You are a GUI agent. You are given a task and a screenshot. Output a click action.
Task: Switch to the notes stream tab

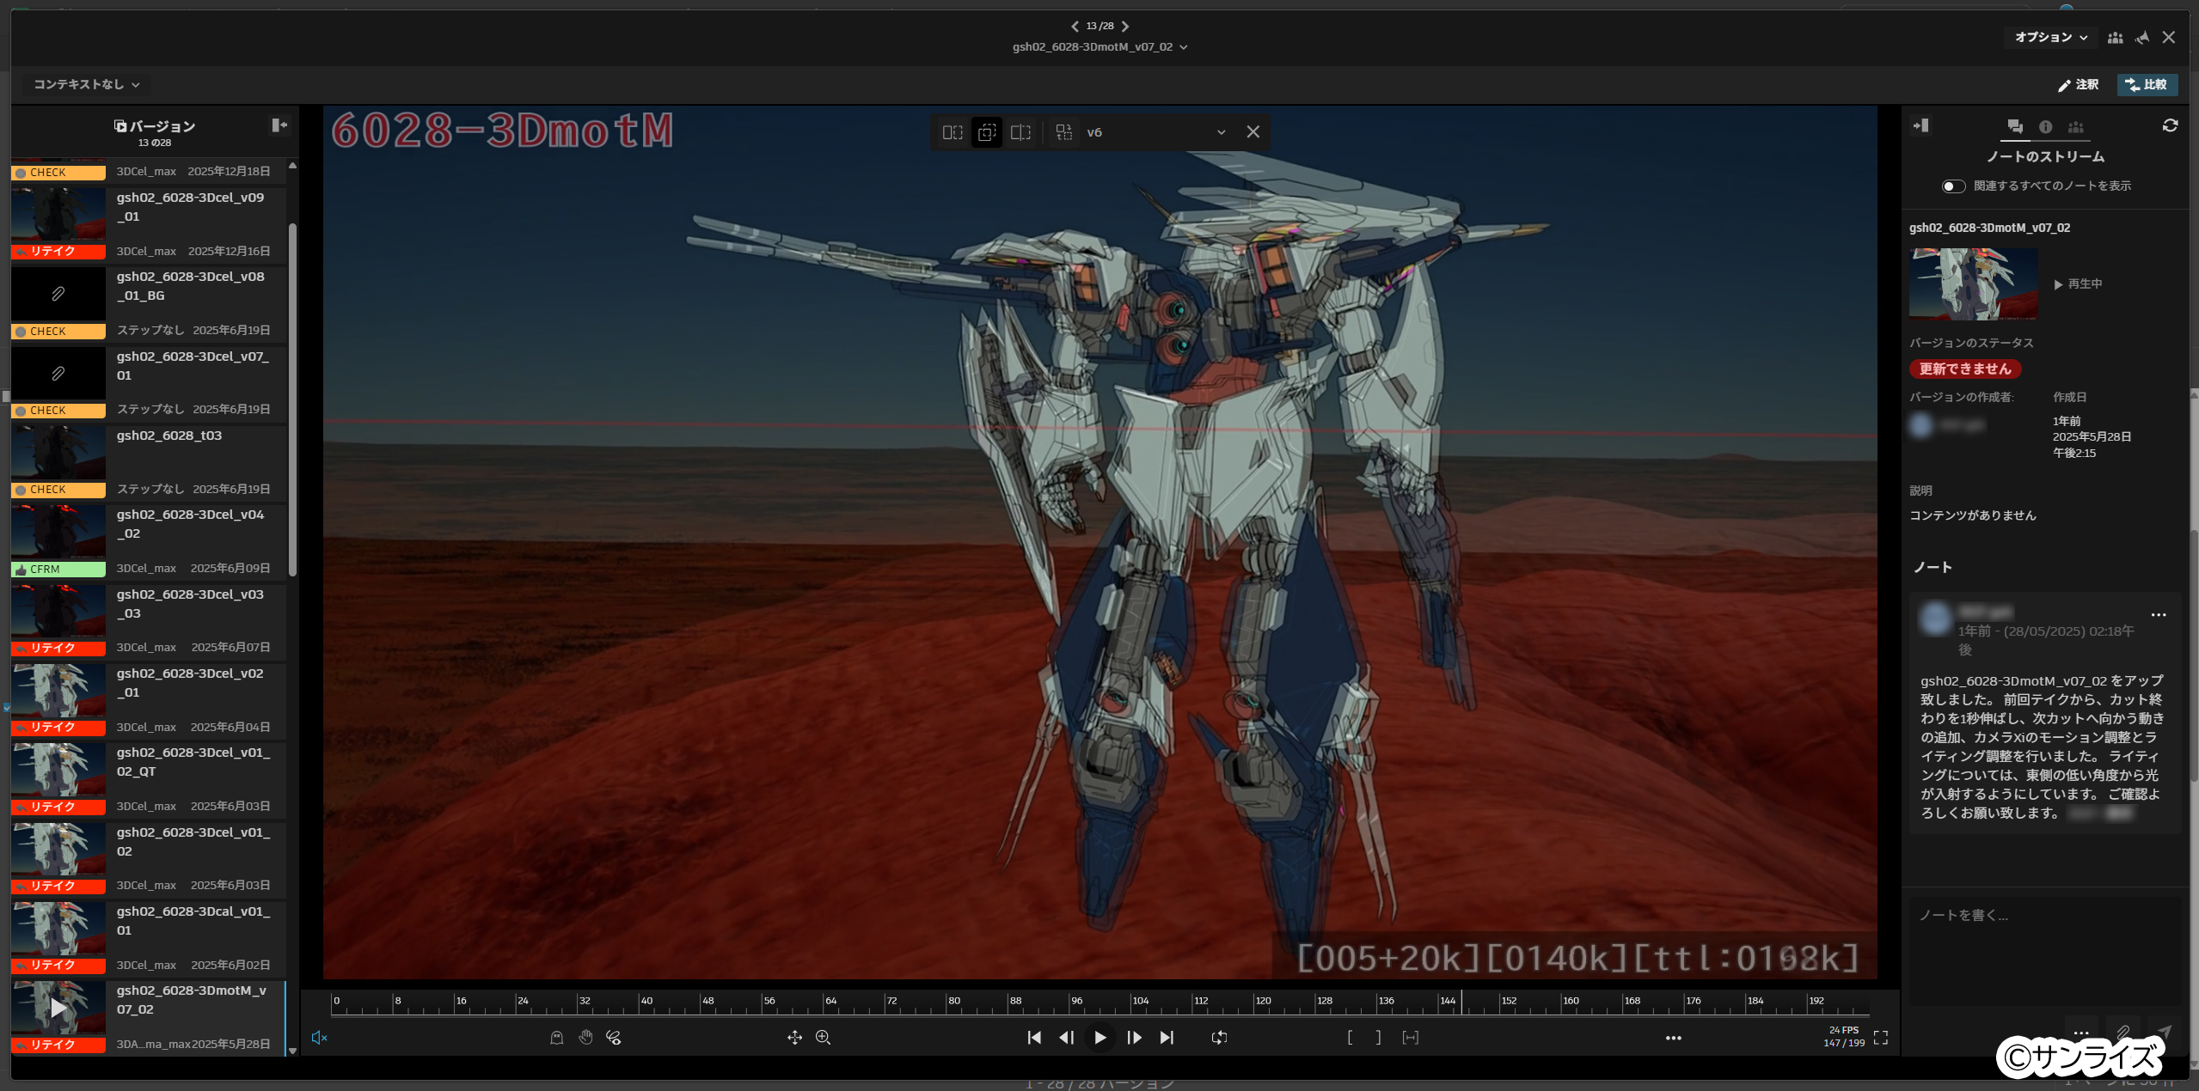tap(2015, 127)
